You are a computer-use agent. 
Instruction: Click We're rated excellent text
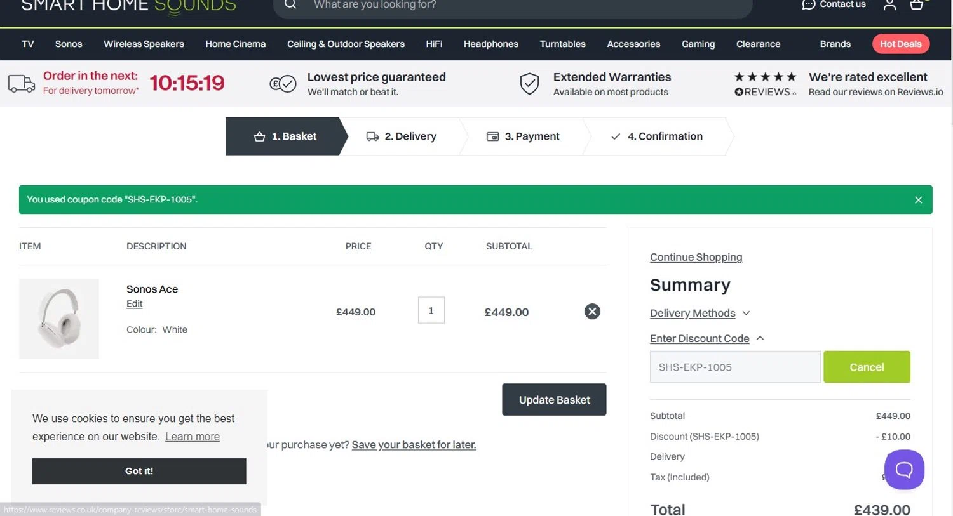(x=868, y=77)
